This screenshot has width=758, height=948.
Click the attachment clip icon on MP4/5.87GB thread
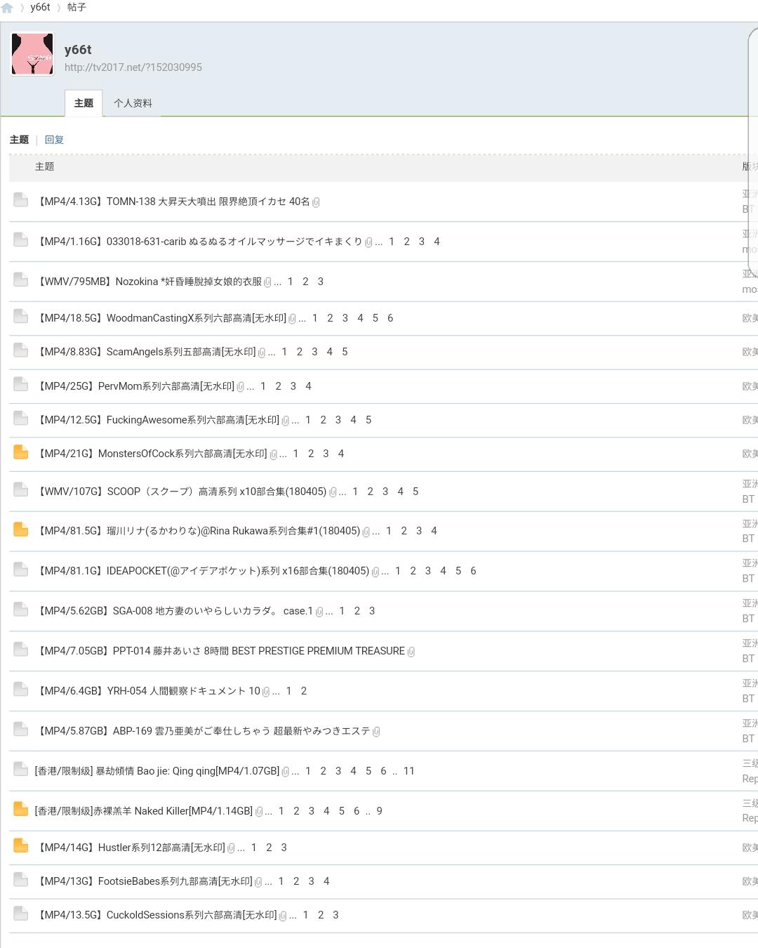pos(376,732)
